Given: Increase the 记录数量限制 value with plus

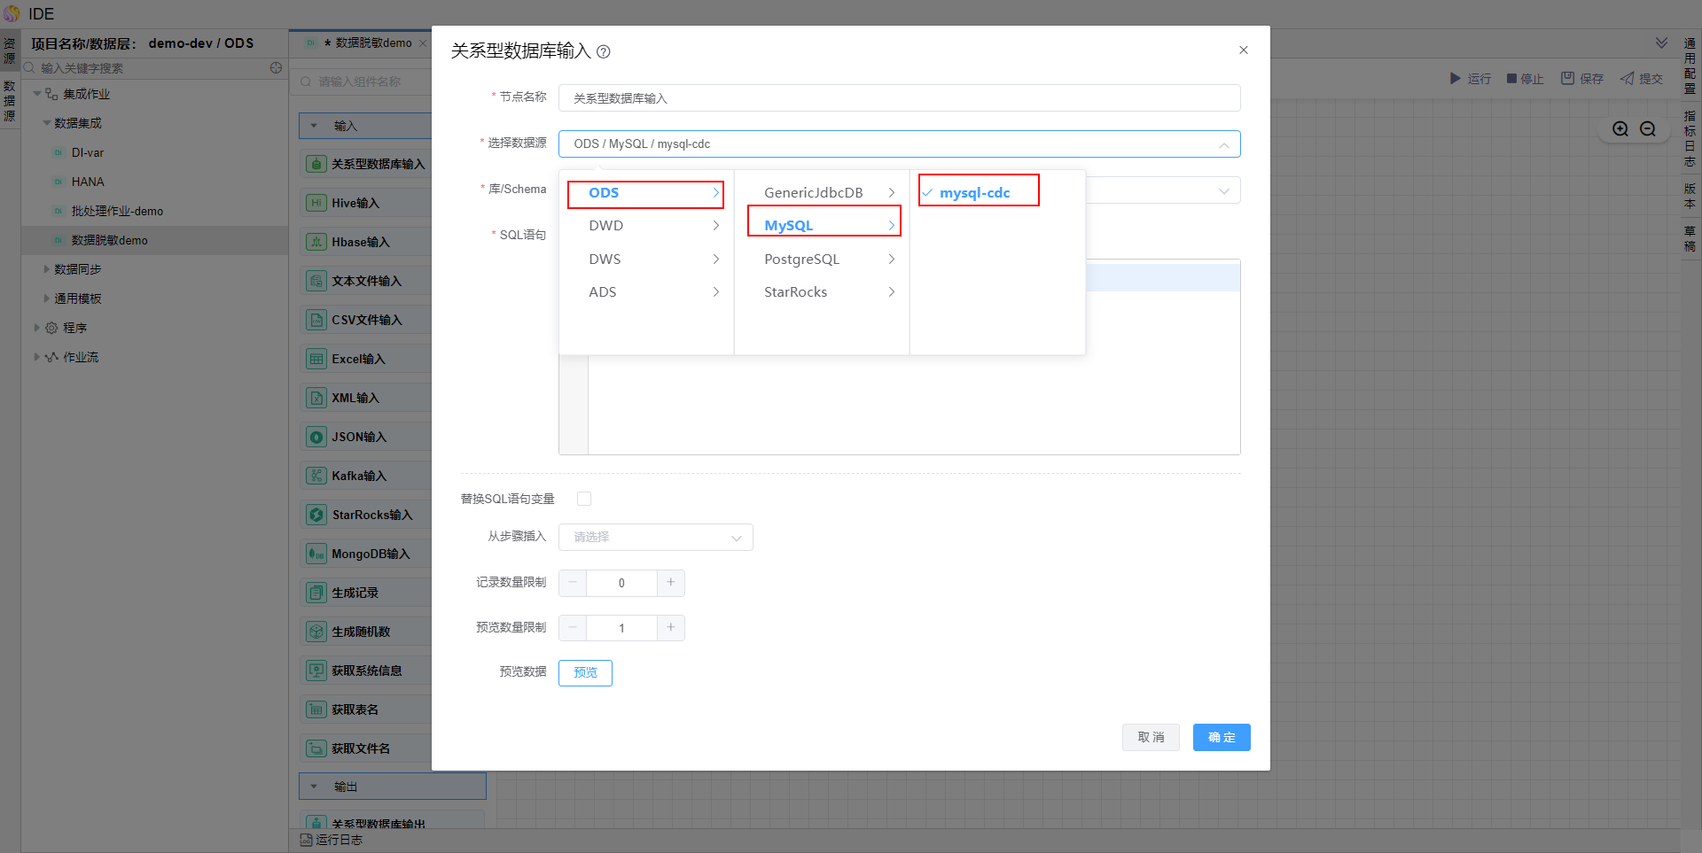Looking at the screenshot, I should click(x=671, y=583).
